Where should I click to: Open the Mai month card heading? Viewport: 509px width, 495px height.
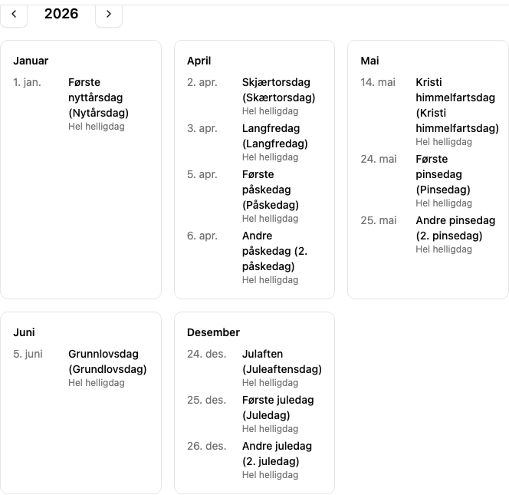coord(369,61)
